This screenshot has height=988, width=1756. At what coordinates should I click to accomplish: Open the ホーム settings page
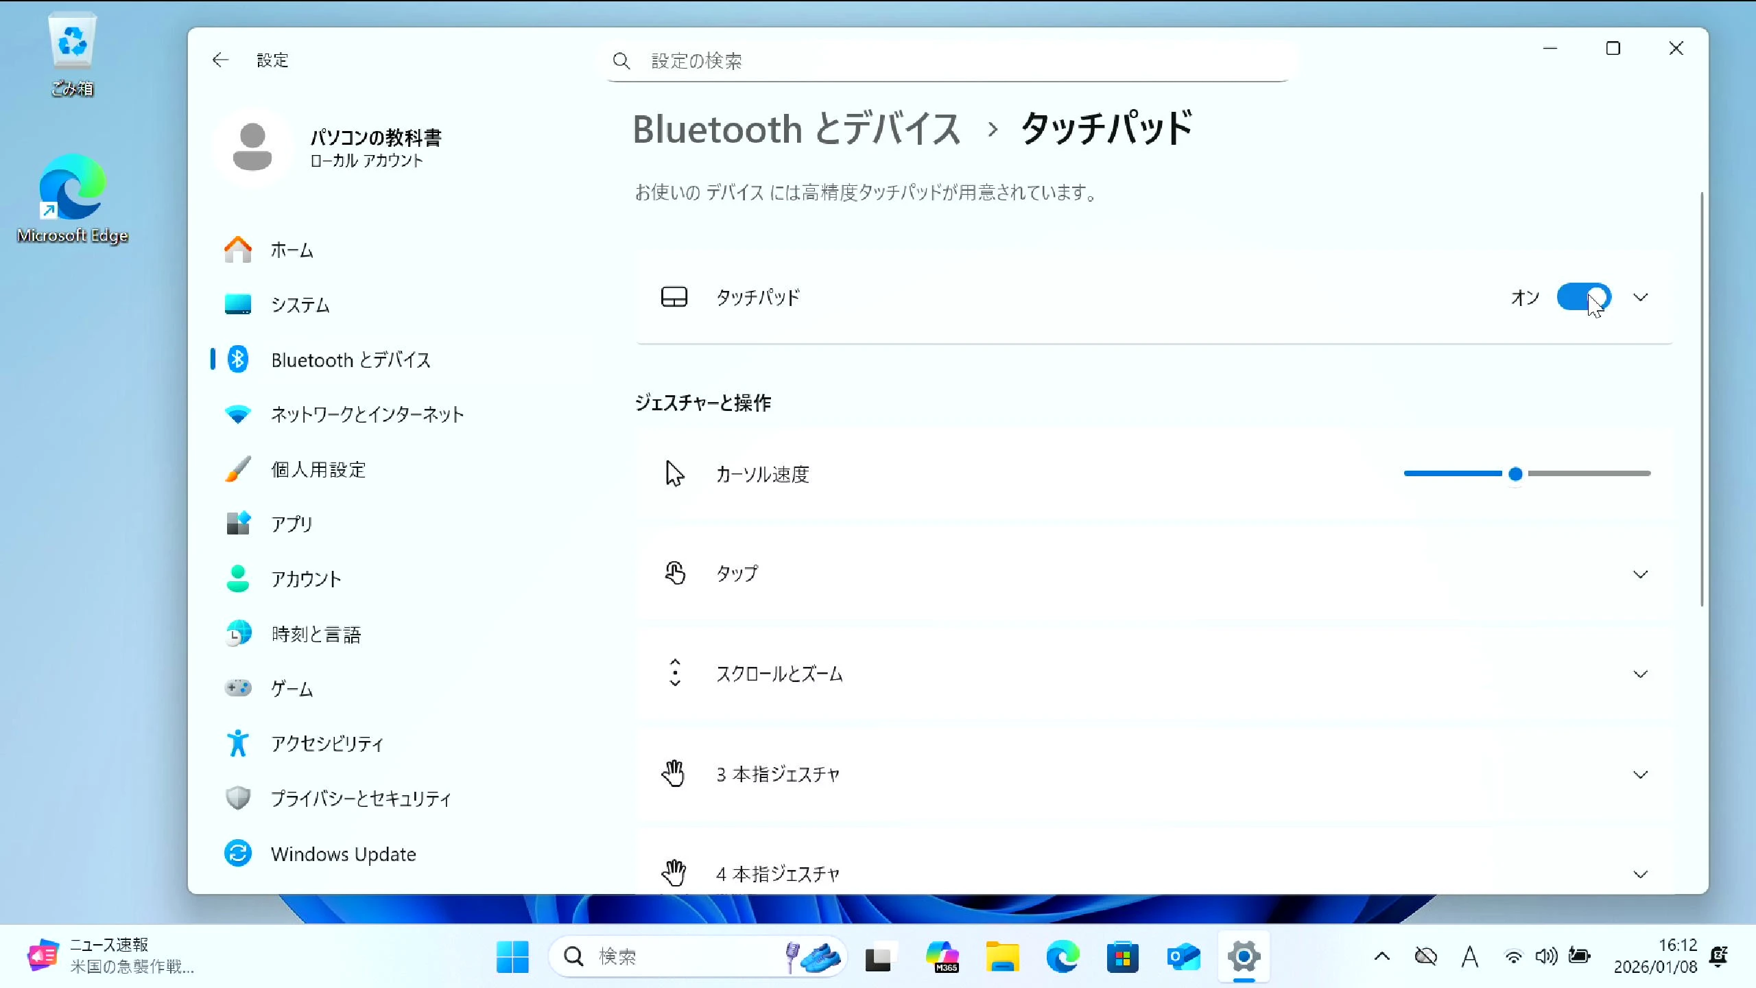(x=292, y=250)
